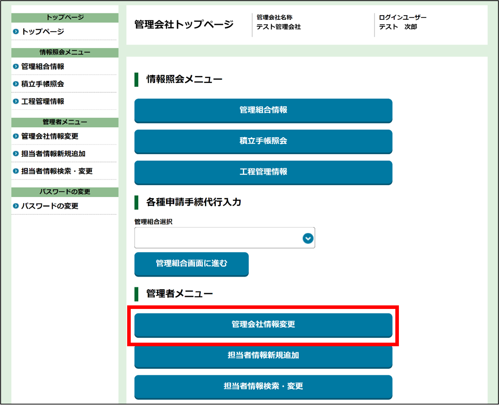Image resolution: width=499 pixels, height=407 pixels.
Task: Open sidebar 担当者情報検索・変更 link
Action: (57, 171)
